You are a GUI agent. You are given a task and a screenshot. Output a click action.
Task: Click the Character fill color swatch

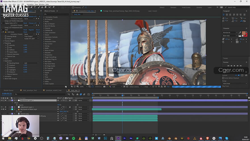click(x=244, y=33)
